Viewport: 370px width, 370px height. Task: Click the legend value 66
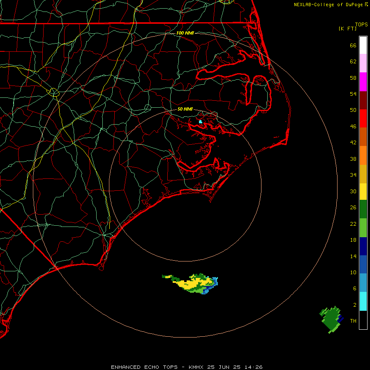pyautogui.click(x=353, y=45)
